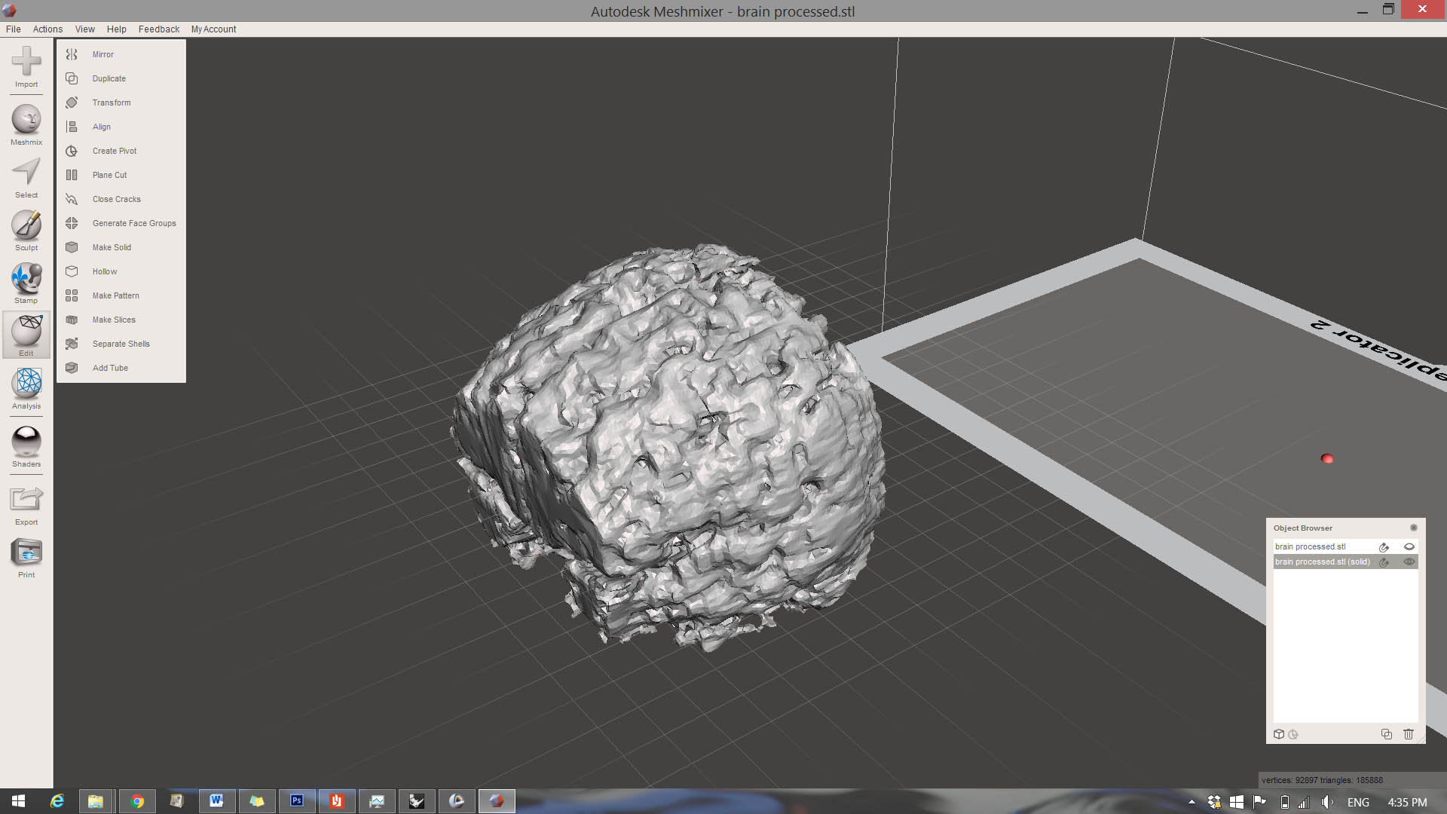
Task: Open the Meshmix panel
Action: click(26, 125)
